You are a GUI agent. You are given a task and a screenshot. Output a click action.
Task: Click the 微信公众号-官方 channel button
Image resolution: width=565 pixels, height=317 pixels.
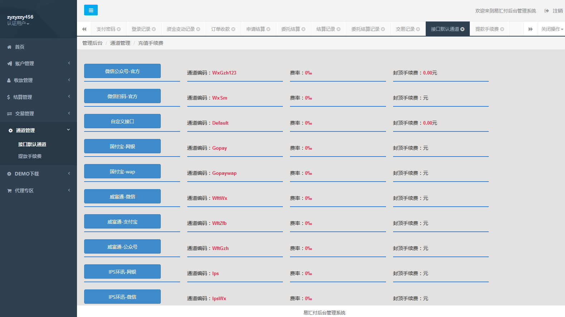click(x=122, y=71)
